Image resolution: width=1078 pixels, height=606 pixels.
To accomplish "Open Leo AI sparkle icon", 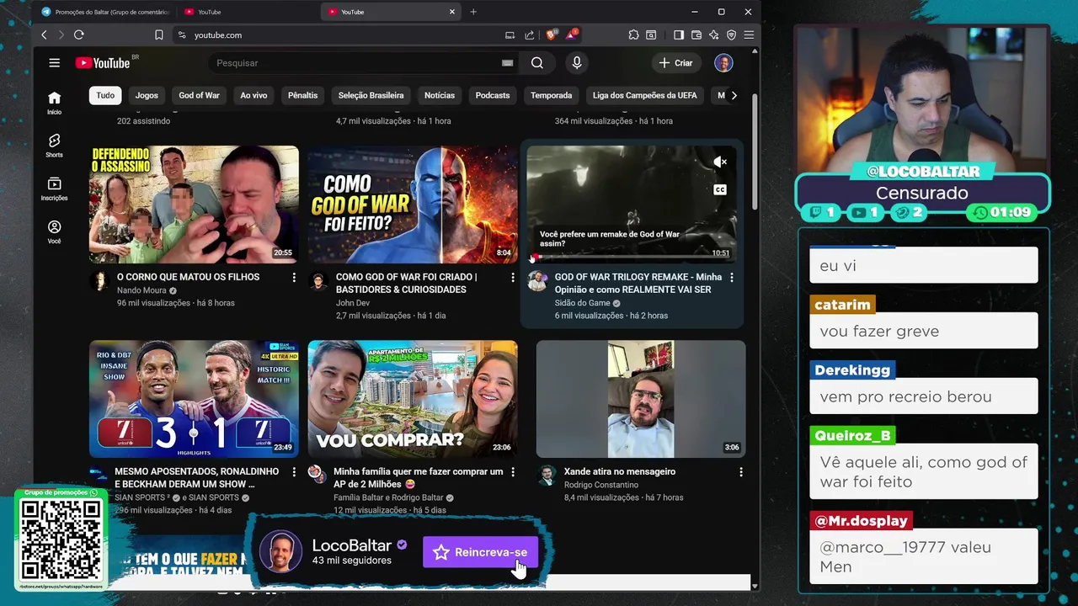I will (713, 35).
